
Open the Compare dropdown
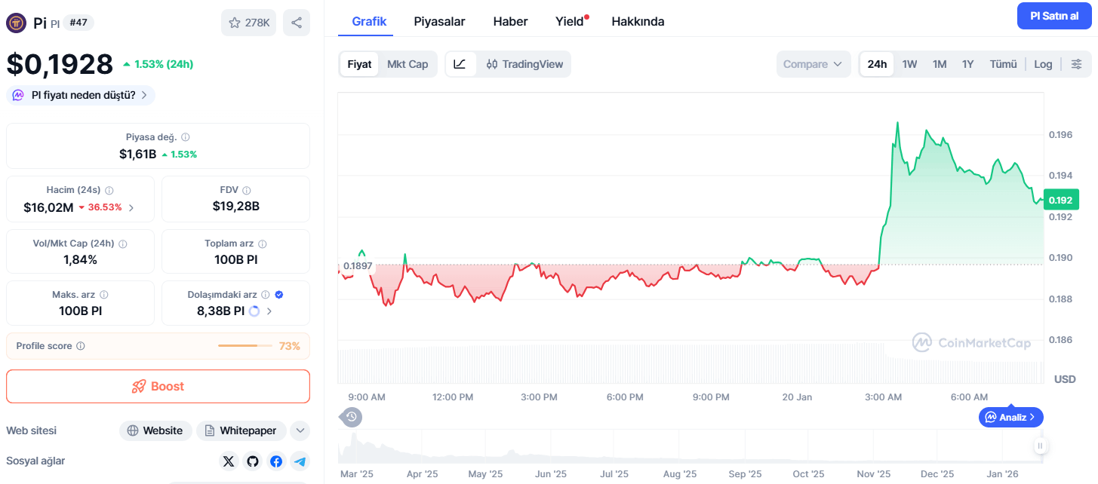814,64
